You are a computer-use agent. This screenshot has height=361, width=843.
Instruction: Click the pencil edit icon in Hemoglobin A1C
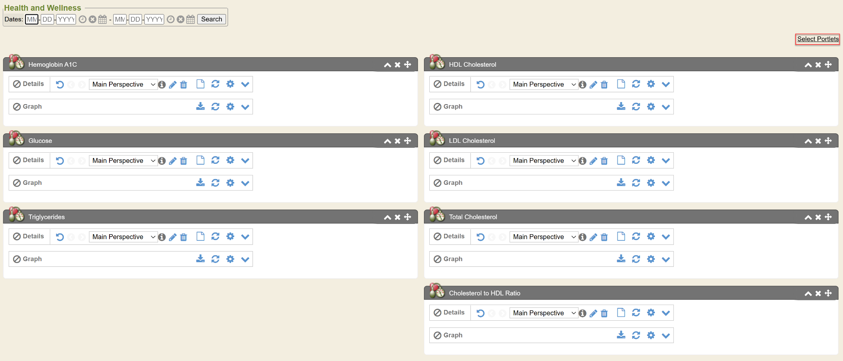click(x=173, y=85)
